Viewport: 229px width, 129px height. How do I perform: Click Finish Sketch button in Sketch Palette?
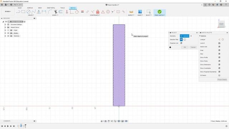[x=222, y=80]
